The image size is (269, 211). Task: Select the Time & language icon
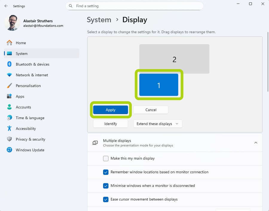coord(10,118)
